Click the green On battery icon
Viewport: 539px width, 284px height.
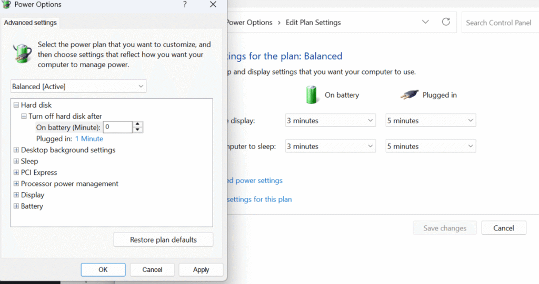312,95
